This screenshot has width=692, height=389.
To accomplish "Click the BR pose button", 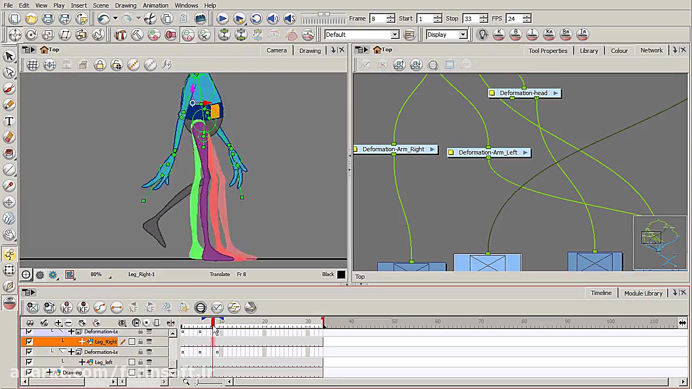I will (566, 35).
